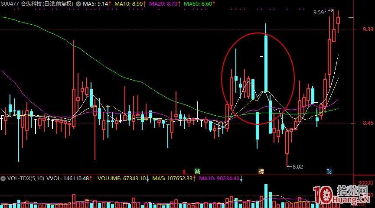Click the VVOL: 146110.48 value
375x208 pixels.
click(x=69, y=179)
